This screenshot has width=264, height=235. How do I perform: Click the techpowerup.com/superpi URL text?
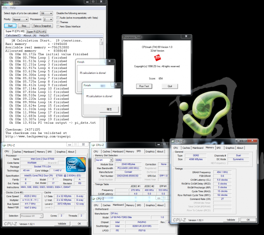(38, 136)
